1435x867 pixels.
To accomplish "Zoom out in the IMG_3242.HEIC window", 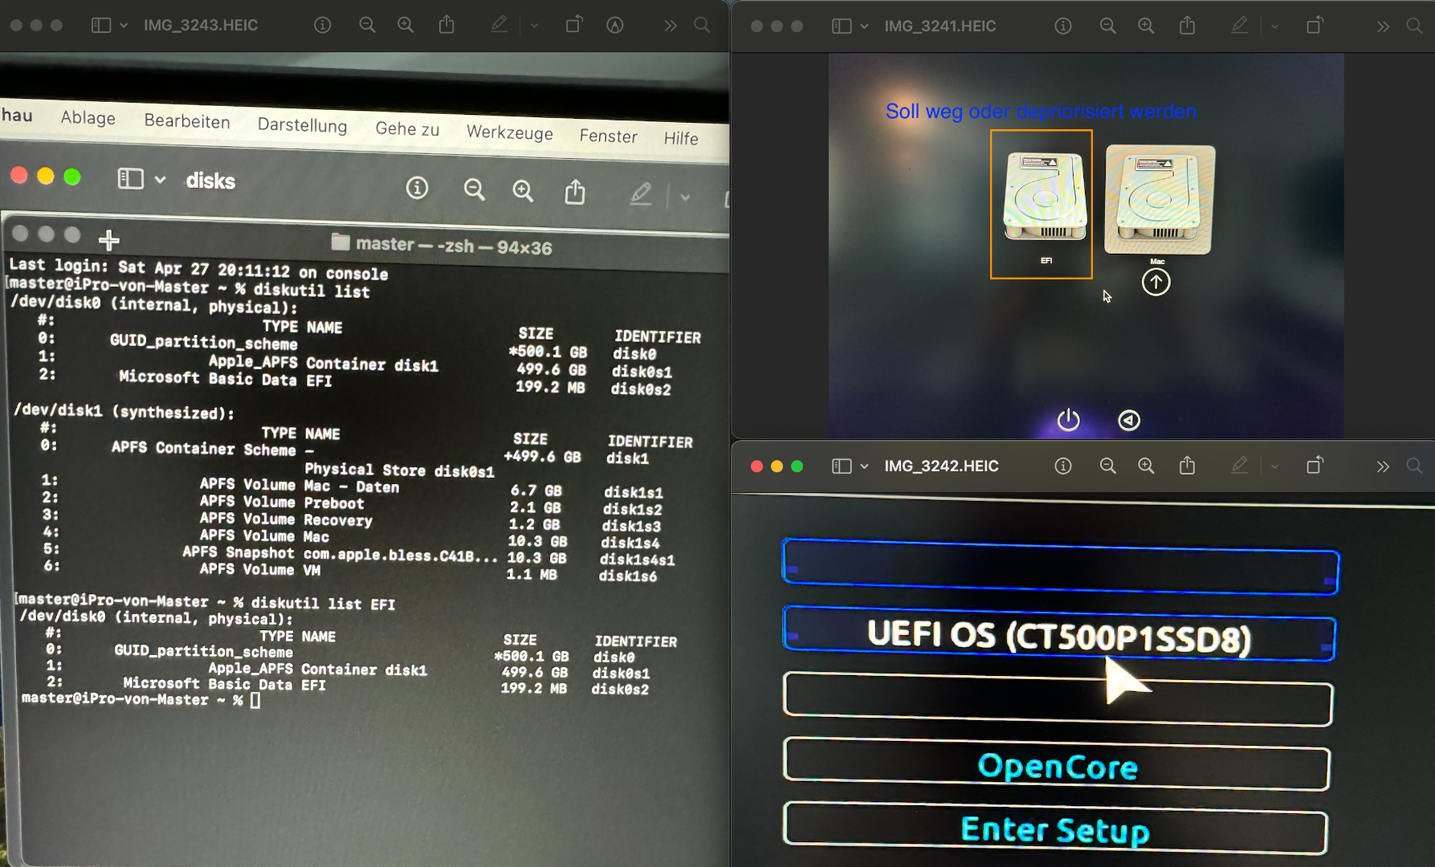I will point(1108,466).
